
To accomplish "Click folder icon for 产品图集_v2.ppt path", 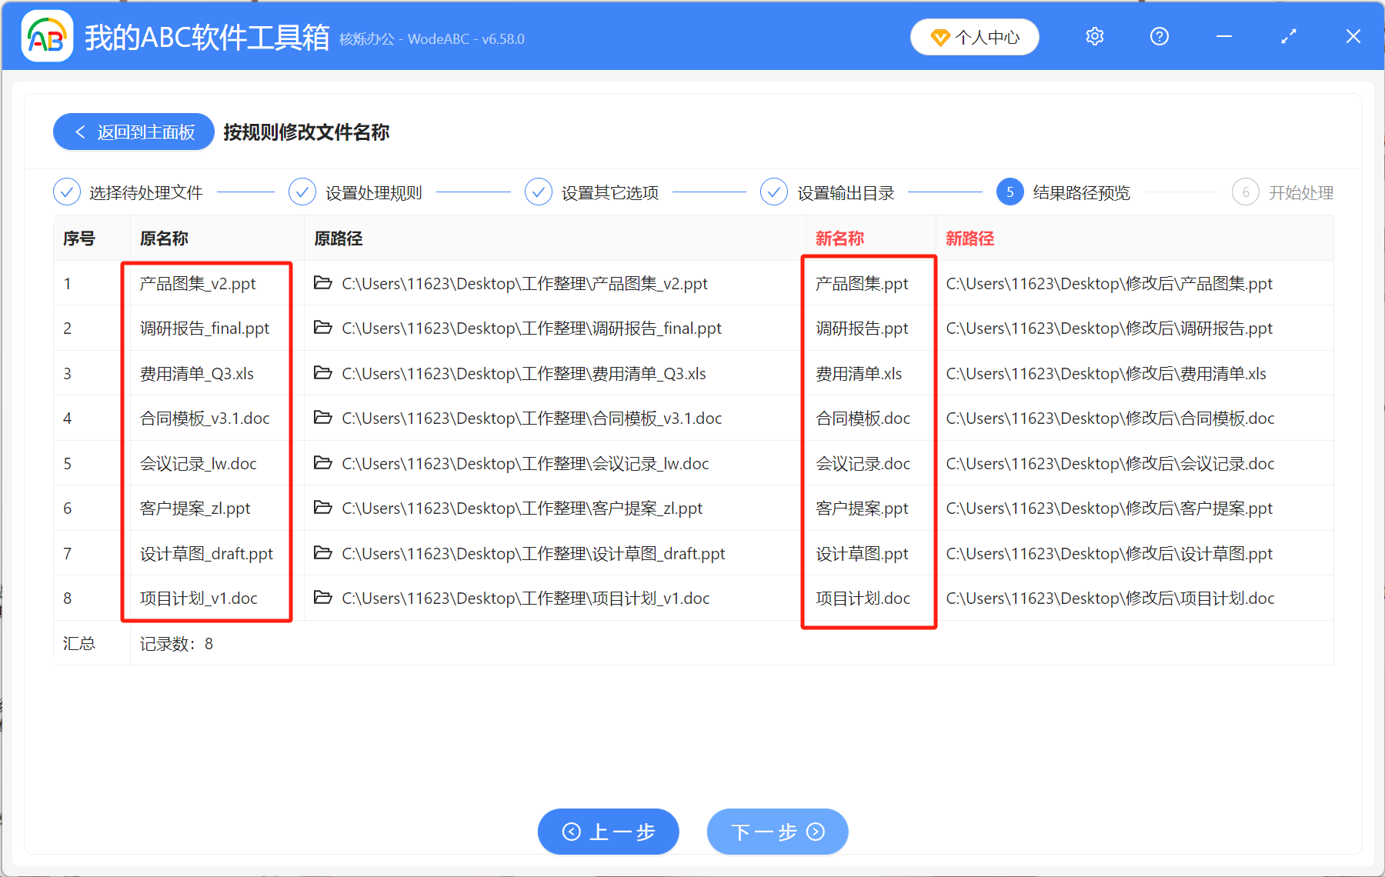I will point(323,283).
